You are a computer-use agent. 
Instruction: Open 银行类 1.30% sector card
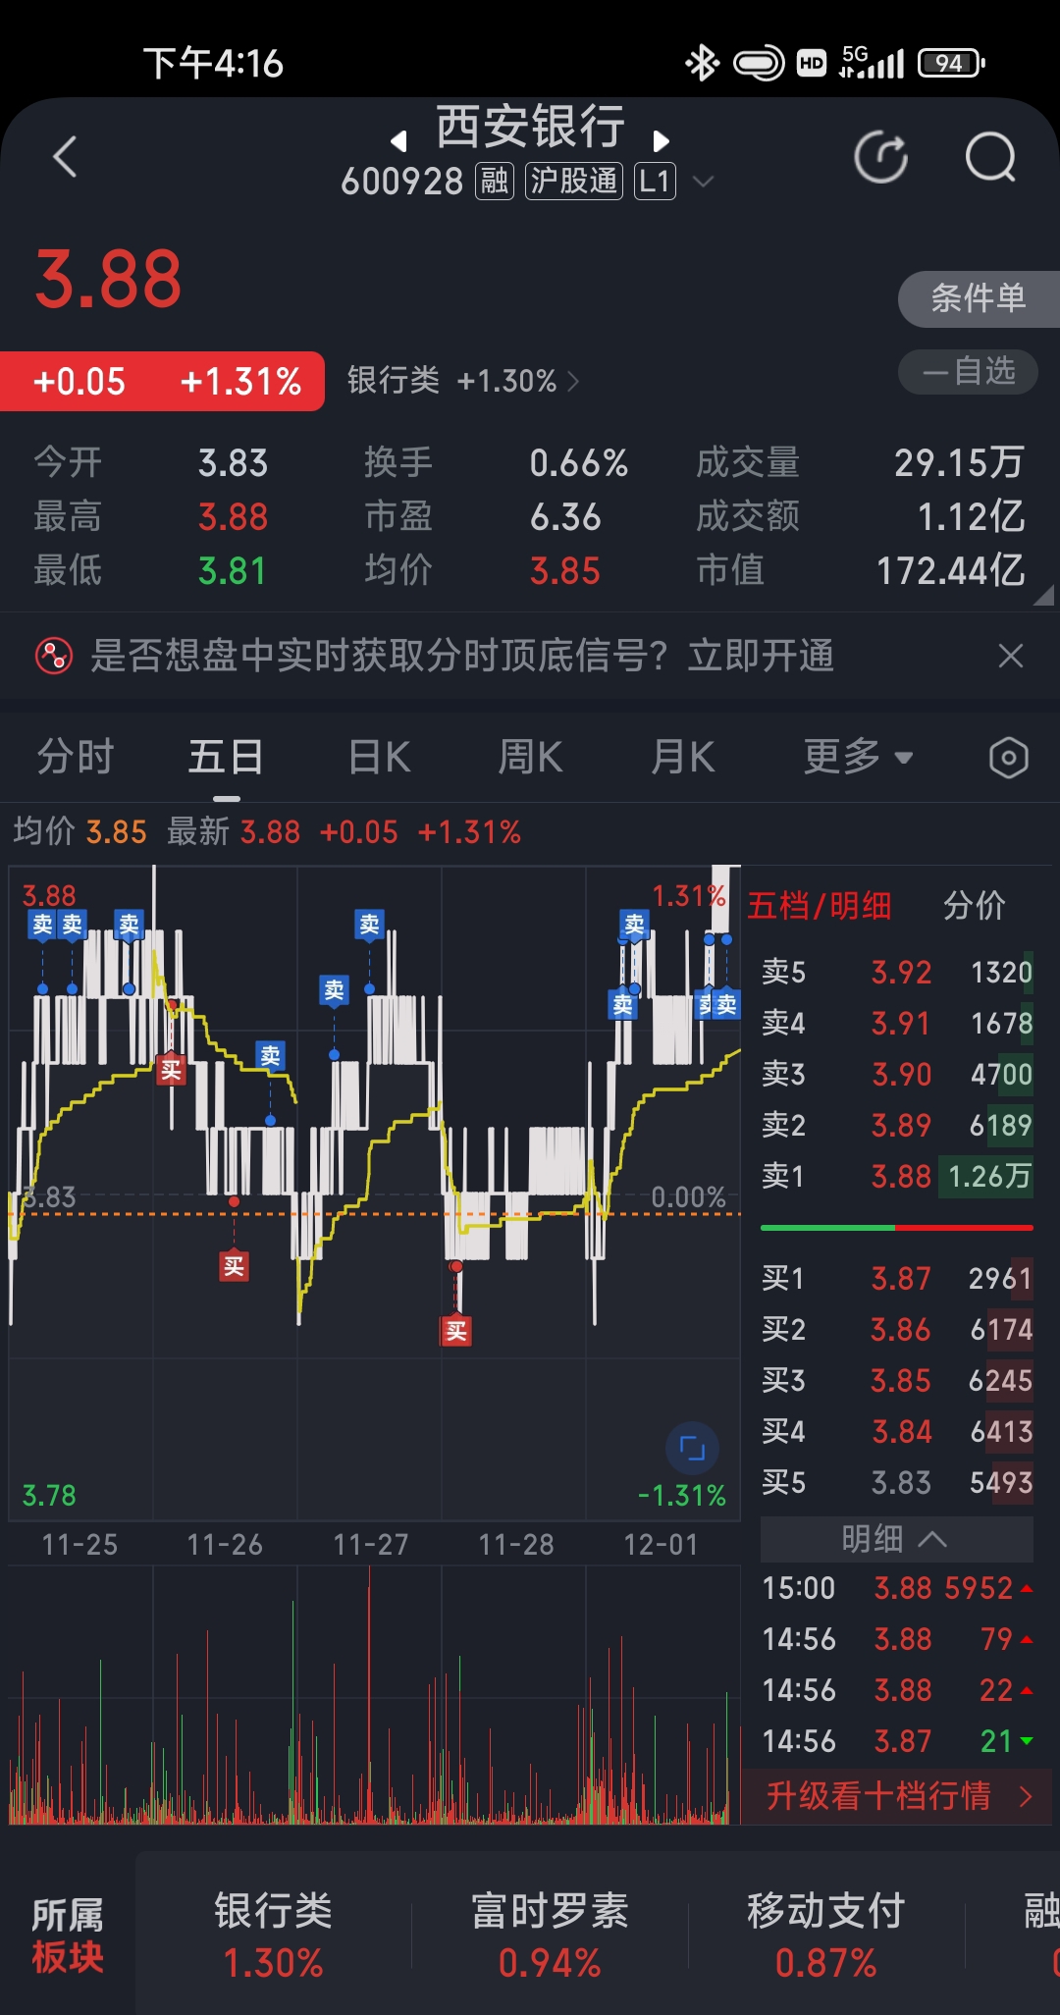tap(273, 1935)
